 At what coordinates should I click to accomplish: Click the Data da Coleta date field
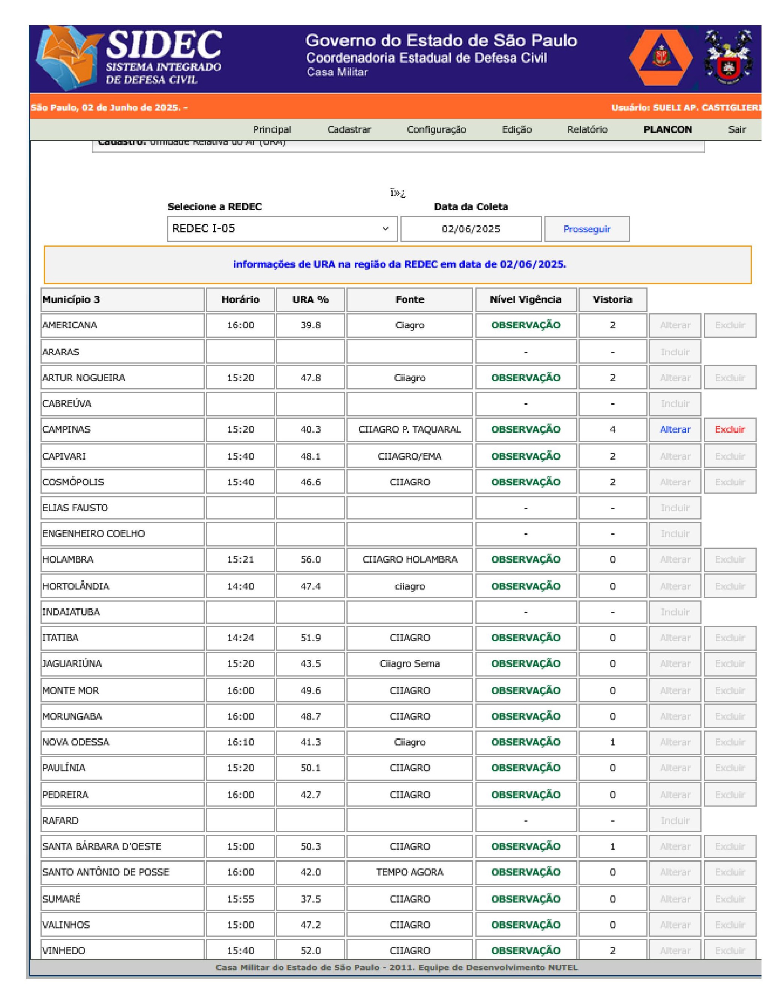(x=471, y=229)
